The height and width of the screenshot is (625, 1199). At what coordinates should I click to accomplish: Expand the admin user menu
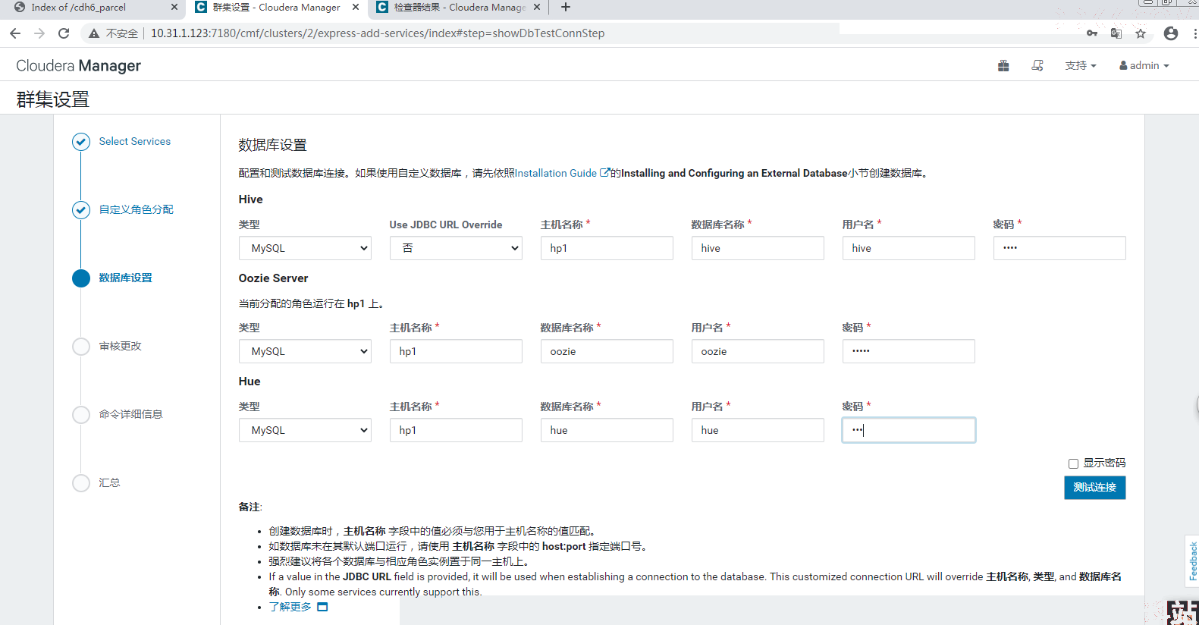click(x=1144, y=66)
